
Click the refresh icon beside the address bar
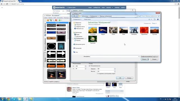click(139, 16)
